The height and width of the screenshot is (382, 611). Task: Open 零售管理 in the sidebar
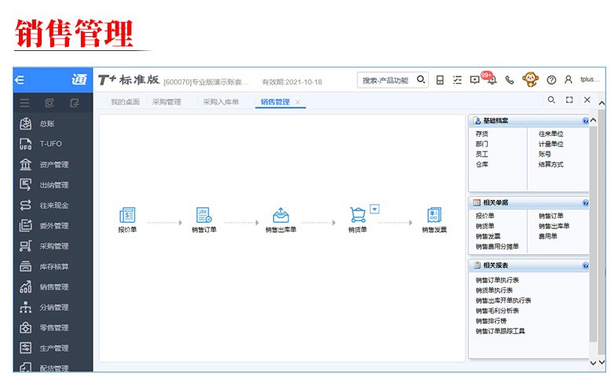pos(53,328)
